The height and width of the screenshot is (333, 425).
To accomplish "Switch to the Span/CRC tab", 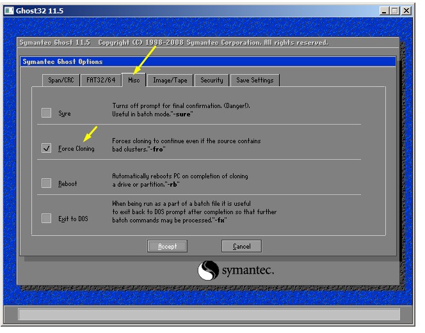I will (x=61, y=80).
